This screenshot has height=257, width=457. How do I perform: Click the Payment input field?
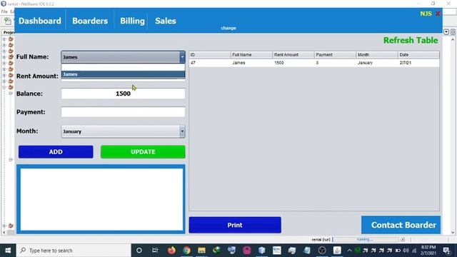coord(123,112)
